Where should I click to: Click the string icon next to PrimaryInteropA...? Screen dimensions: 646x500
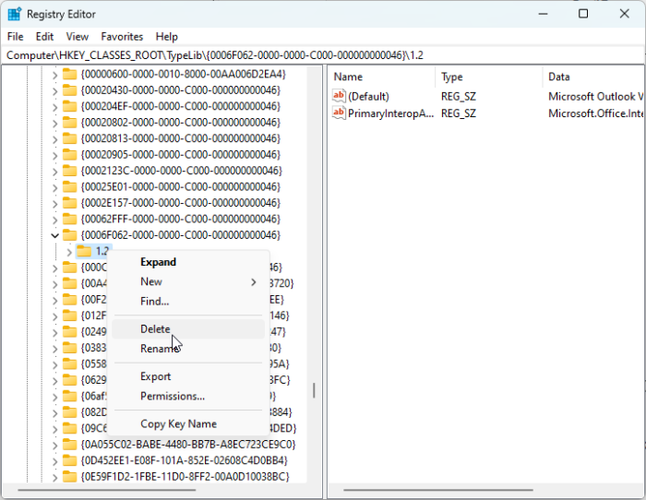339,113
